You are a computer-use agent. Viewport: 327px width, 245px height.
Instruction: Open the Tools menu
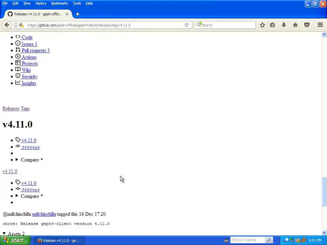point(77,3)
